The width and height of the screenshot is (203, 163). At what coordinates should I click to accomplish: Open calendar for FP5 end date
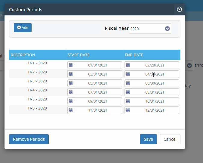click(x=128, y=101)
